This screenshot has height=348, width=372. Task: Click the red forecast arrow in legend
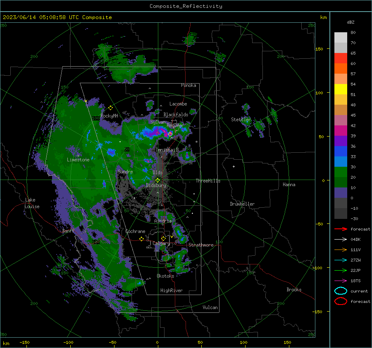(341, 229)
